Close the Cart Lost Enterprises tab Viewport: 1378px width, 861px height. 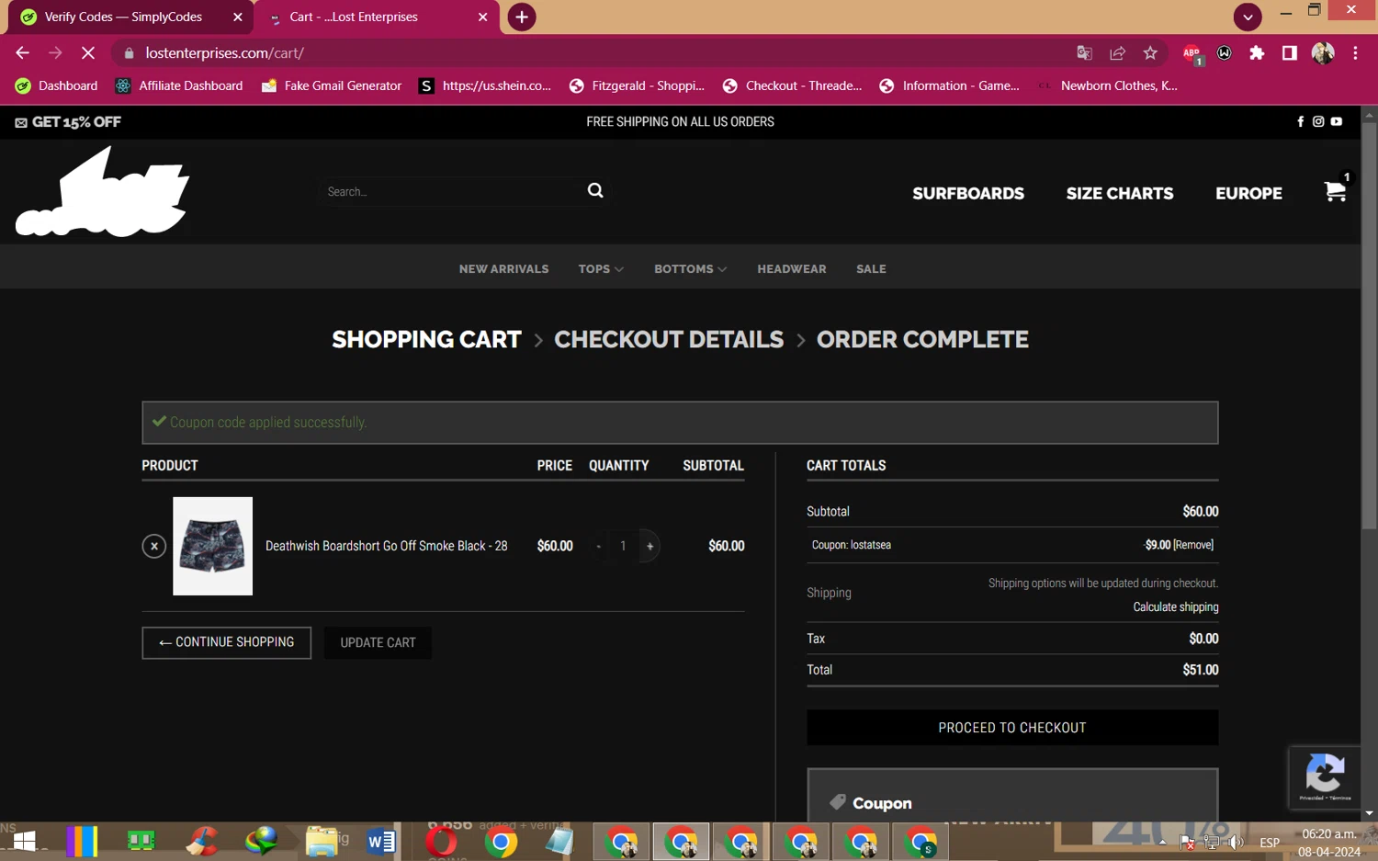coord(482,17)
